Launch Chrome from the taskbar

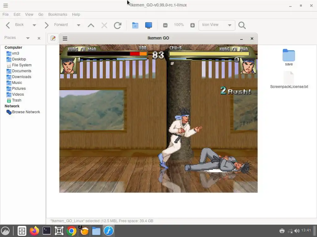point(72,231)
